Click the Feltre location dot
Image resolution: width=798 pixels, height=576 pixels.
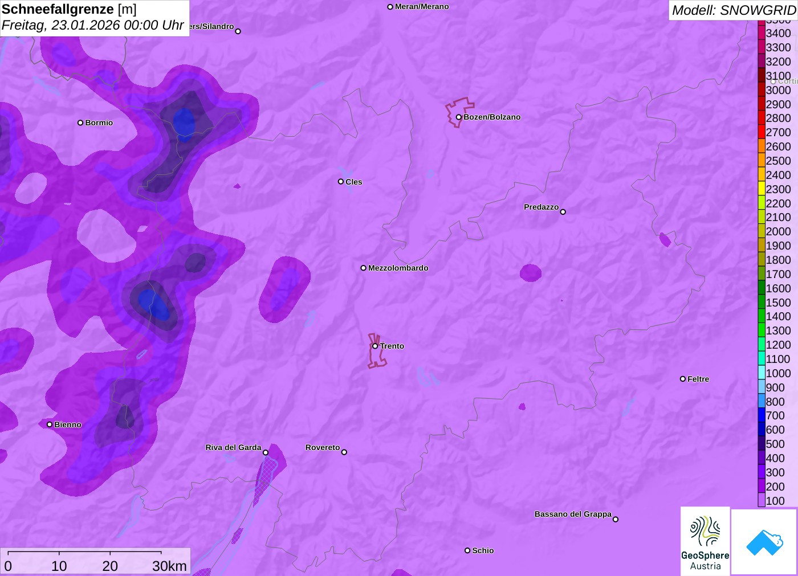[683, 379]
